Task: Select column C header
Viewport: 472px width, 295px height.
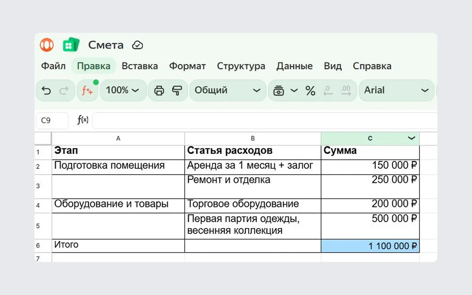Action: coord(370,138)
